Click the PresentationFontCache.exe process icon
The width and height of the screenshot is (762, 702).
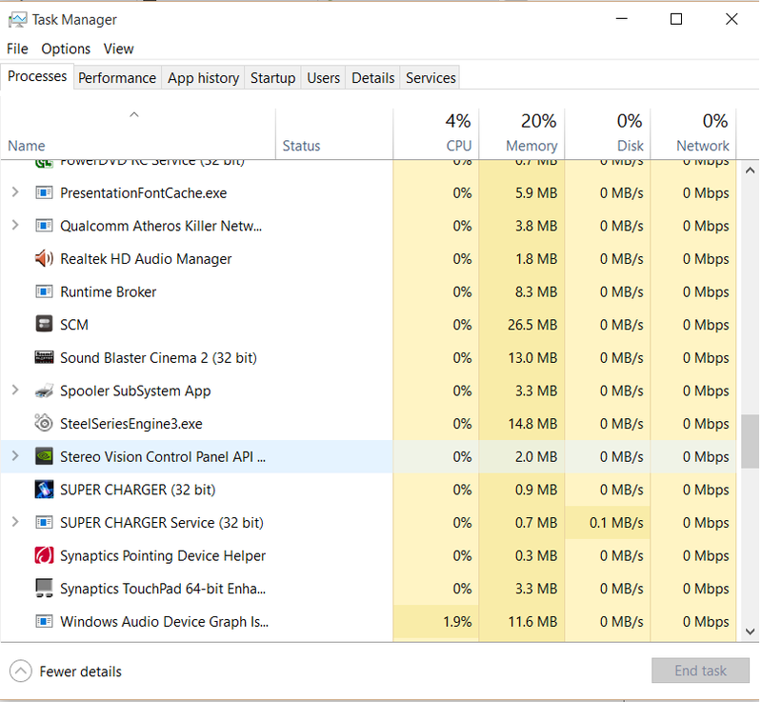(44, 192)
